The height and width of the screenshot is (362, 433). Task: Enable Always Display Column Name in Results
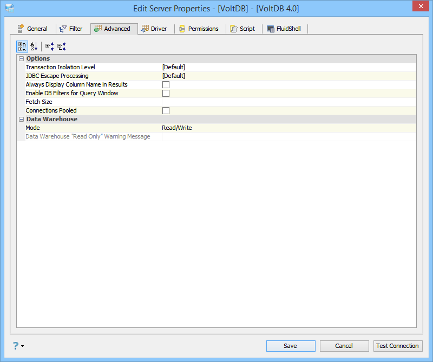pos(166,84)
